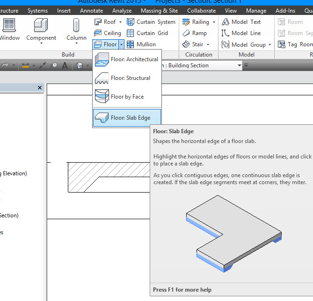The width and height of the screenshot is (313, 301).
Task: Select the Column tool icon
Action: coord(76,25)
